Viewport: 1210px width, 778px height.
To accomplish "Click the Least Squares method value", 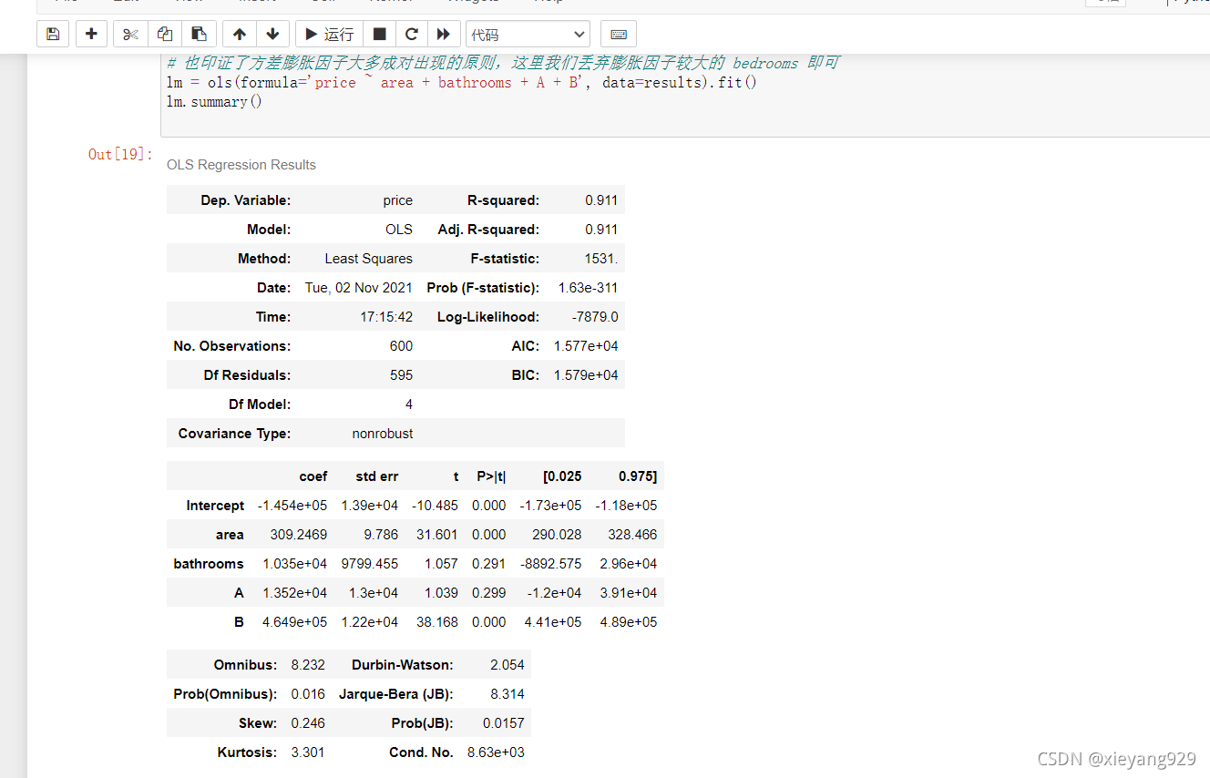I will [x=368, y=259].
